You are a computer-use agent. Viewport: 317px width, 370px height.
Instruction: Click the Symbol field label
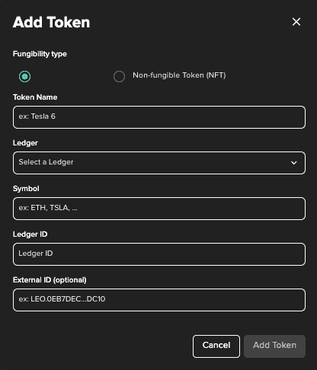[26, 189]
